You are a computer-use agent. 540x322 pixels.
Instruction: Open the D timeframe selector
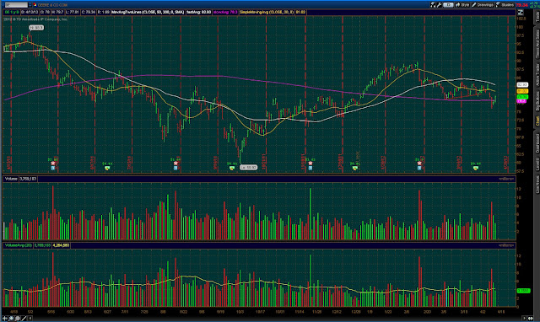(448, 5)
